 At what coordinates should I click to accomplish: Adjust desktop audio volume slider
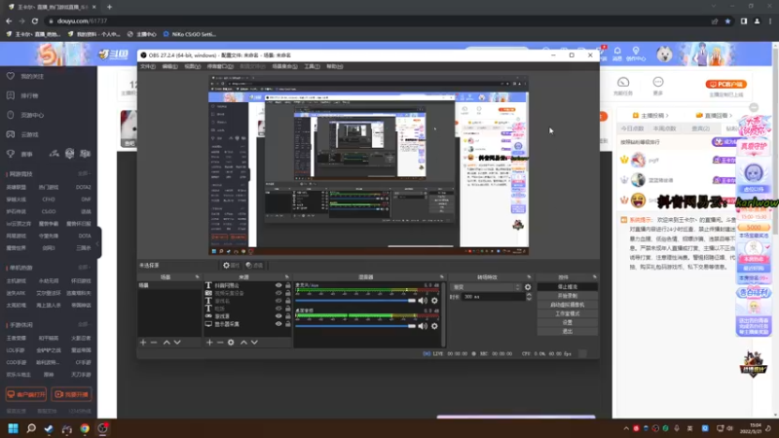355,326
